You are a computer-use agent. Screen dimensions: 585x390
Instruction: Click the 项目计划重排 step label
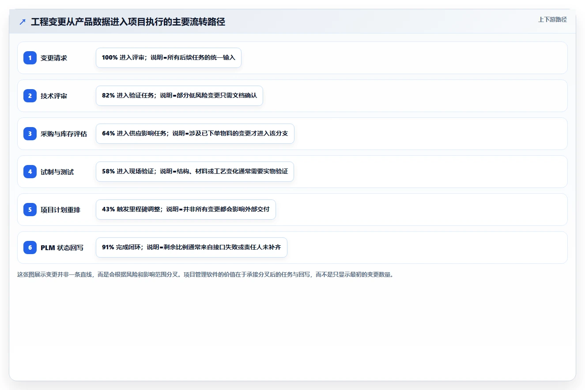[60, 210]
